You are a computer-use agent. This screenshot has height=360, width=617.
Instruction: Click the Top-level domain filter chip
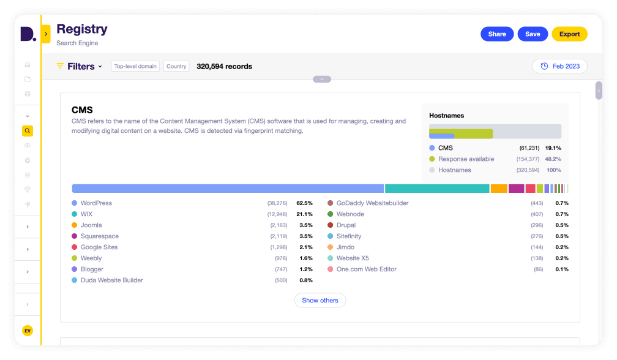click(135, 66)
